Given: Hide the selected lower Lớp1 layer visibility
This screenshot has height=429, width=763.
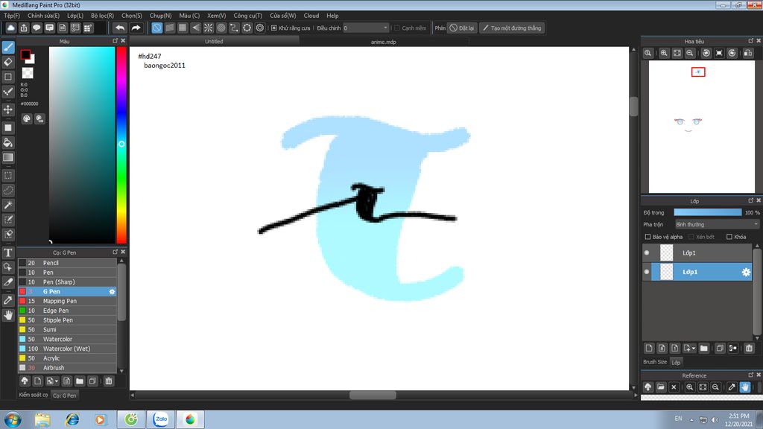Looking at the screenshot, I should (x=647, y=272).
